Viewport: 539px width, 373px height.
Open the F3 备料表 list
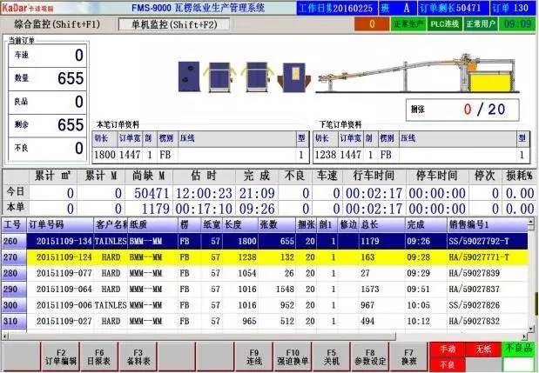(138, 356)
